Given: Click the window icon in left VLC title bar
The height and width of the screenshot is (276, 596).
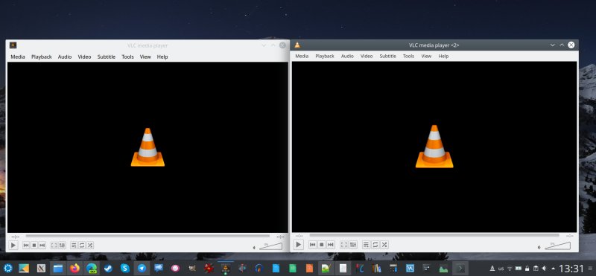Looking at the screenshot, I should point(13,45).
